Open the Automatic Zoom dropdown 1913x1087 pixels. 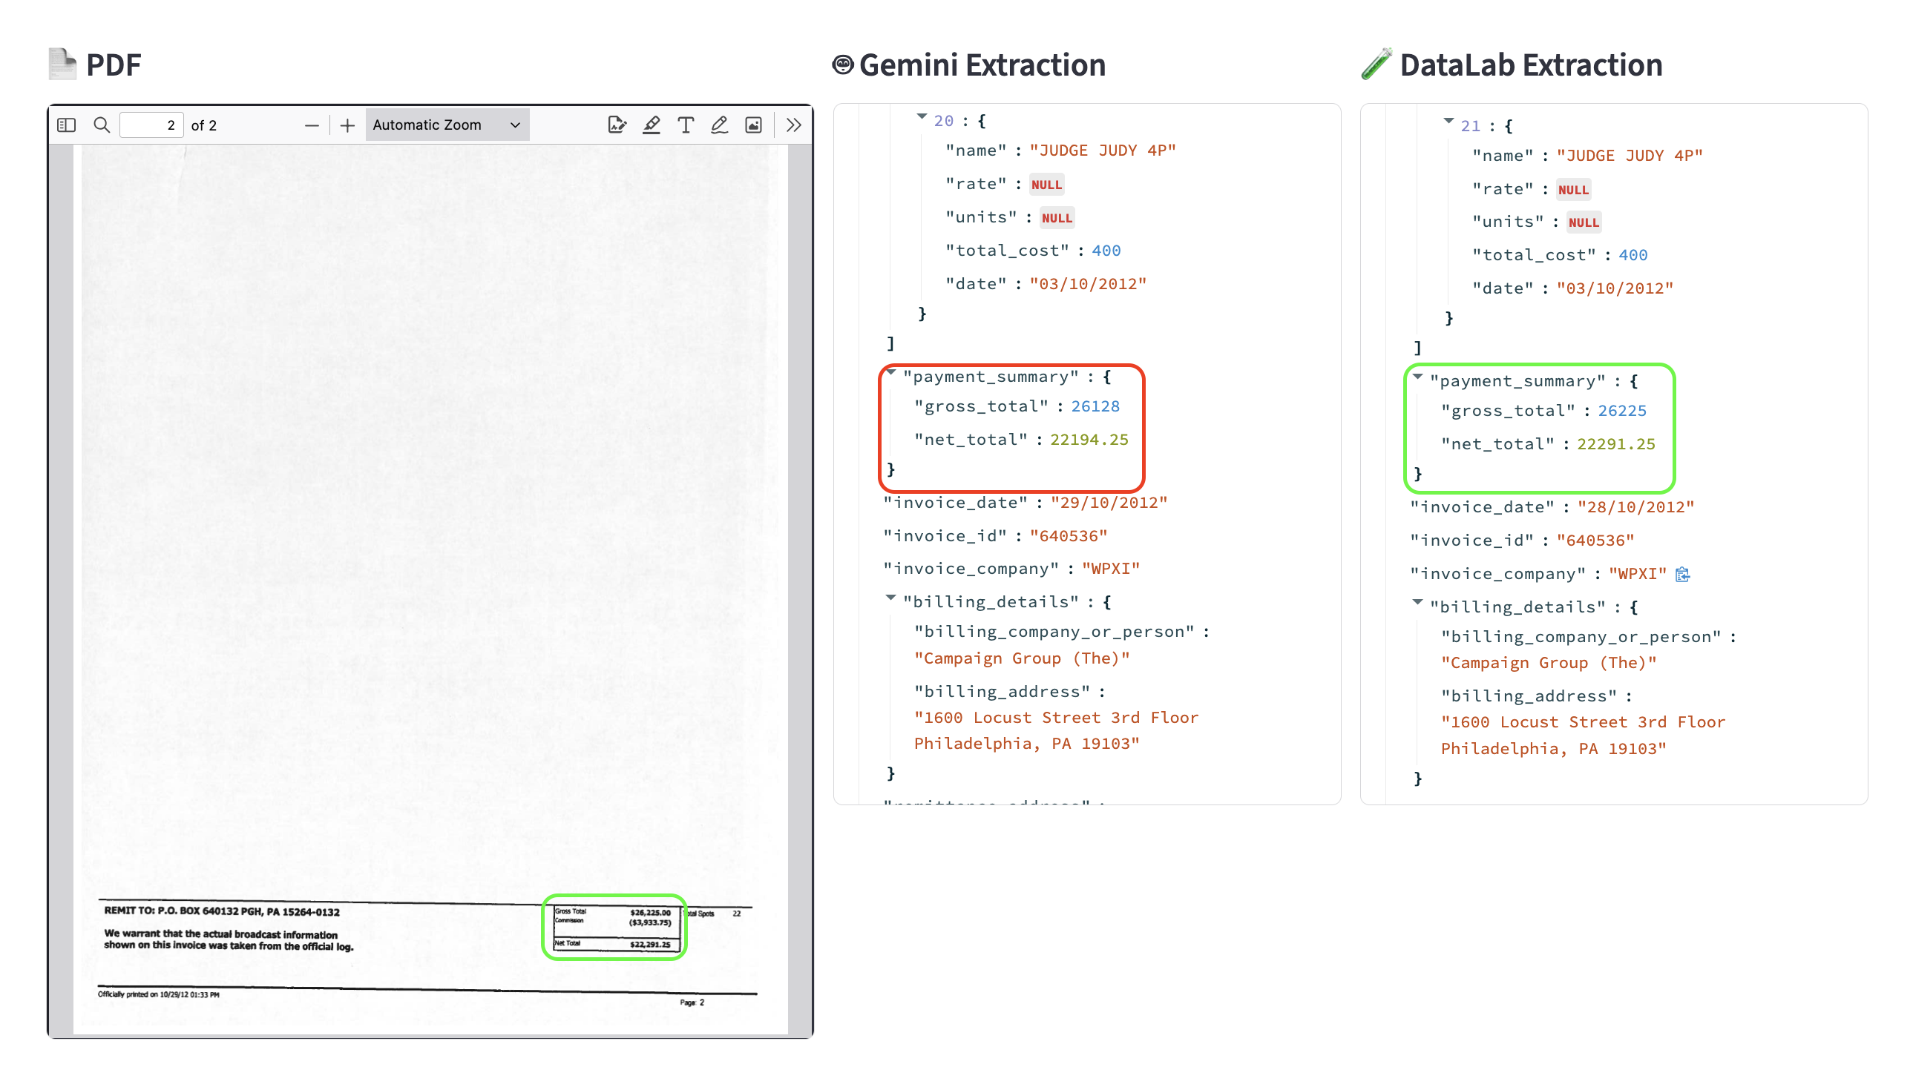(446, 125)
